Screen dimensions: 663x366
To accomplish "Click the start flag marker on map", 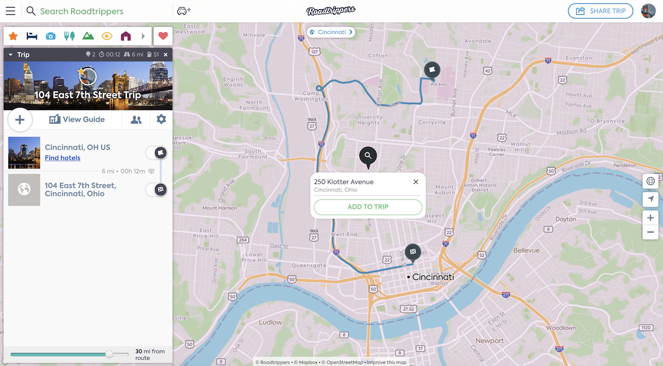I will point(432,70).
